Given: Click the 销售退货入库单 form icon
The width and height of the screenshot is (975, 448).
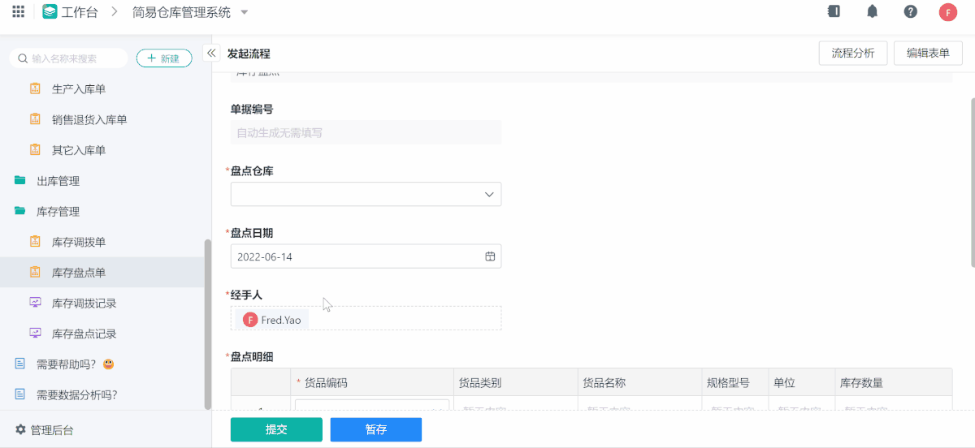Looking at the screenshot, I should point(35,119).
